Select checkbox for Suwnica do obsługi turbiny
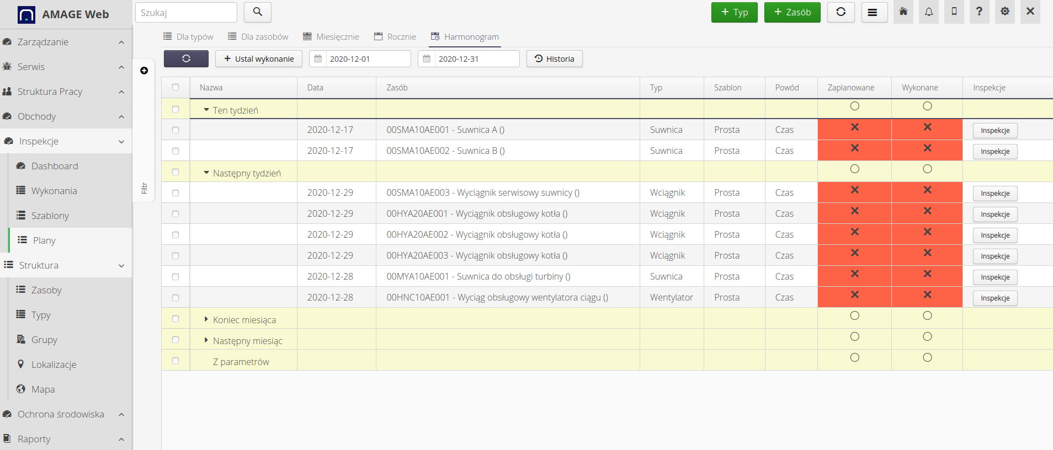 pos(175,277)
